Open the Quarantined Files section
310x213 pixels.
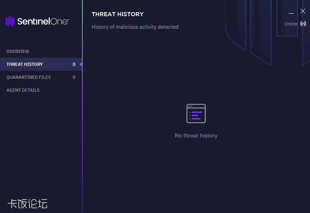coord(29,77)
